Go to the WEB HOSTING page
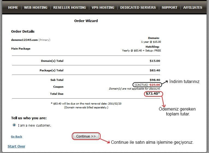This screenshot has width=209, height=153. [x=36, y=7]
